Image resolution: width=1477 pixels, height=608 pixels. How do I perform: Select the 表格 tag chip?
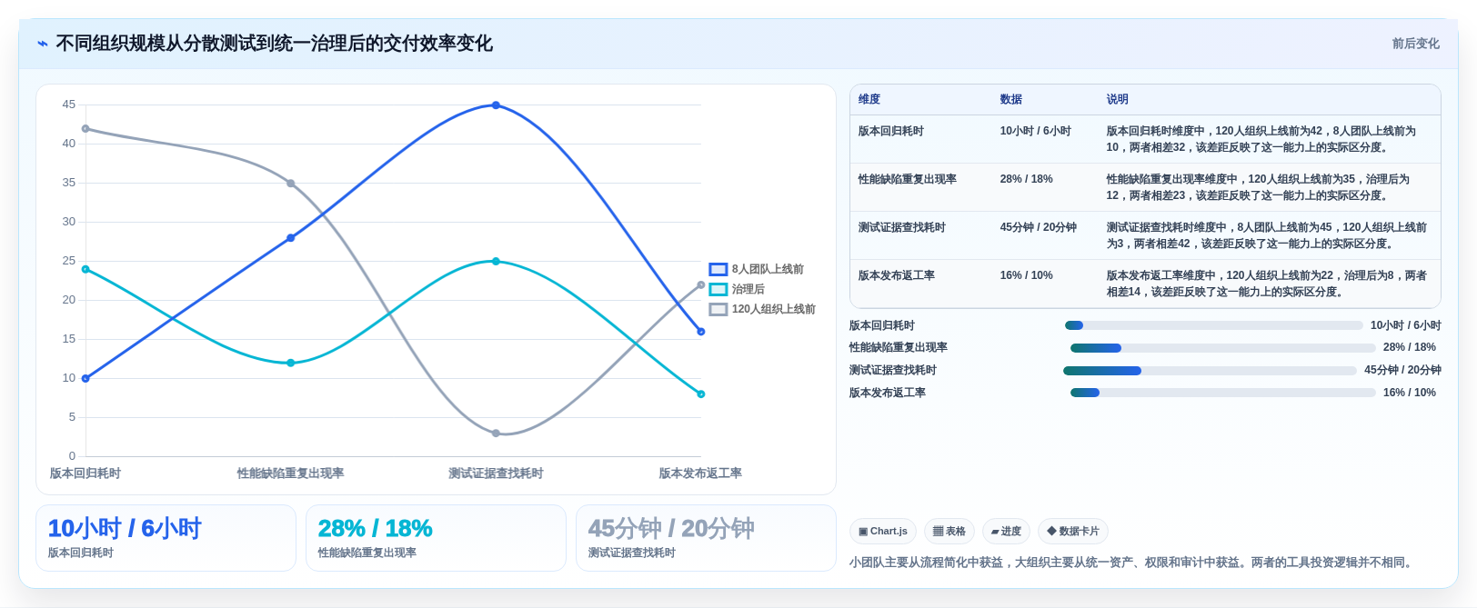click(x=949, y=531)
